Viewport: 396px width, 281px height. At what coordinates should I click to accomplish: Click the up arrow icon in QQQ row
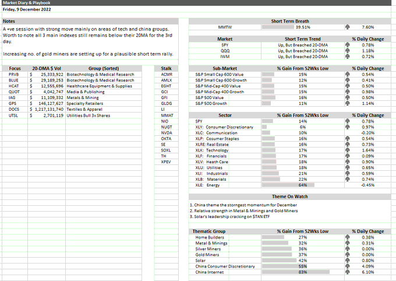(x=348, y=51)
